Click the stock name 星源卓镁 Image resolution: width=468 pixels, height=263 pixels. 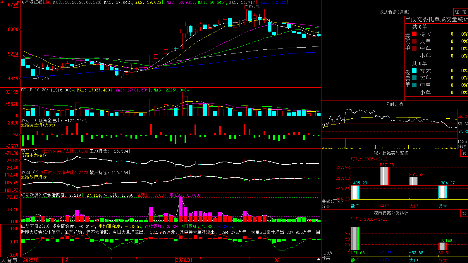coord(34,2)
